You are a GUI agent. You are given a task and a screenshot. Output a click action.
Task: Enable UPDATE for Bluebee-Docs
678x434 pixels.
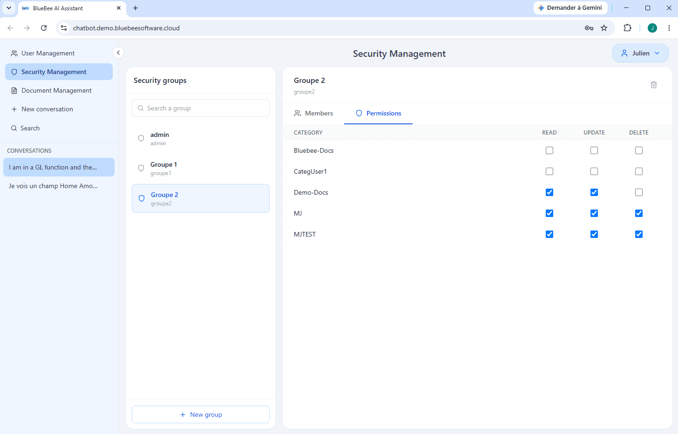[x=594, y=150]
